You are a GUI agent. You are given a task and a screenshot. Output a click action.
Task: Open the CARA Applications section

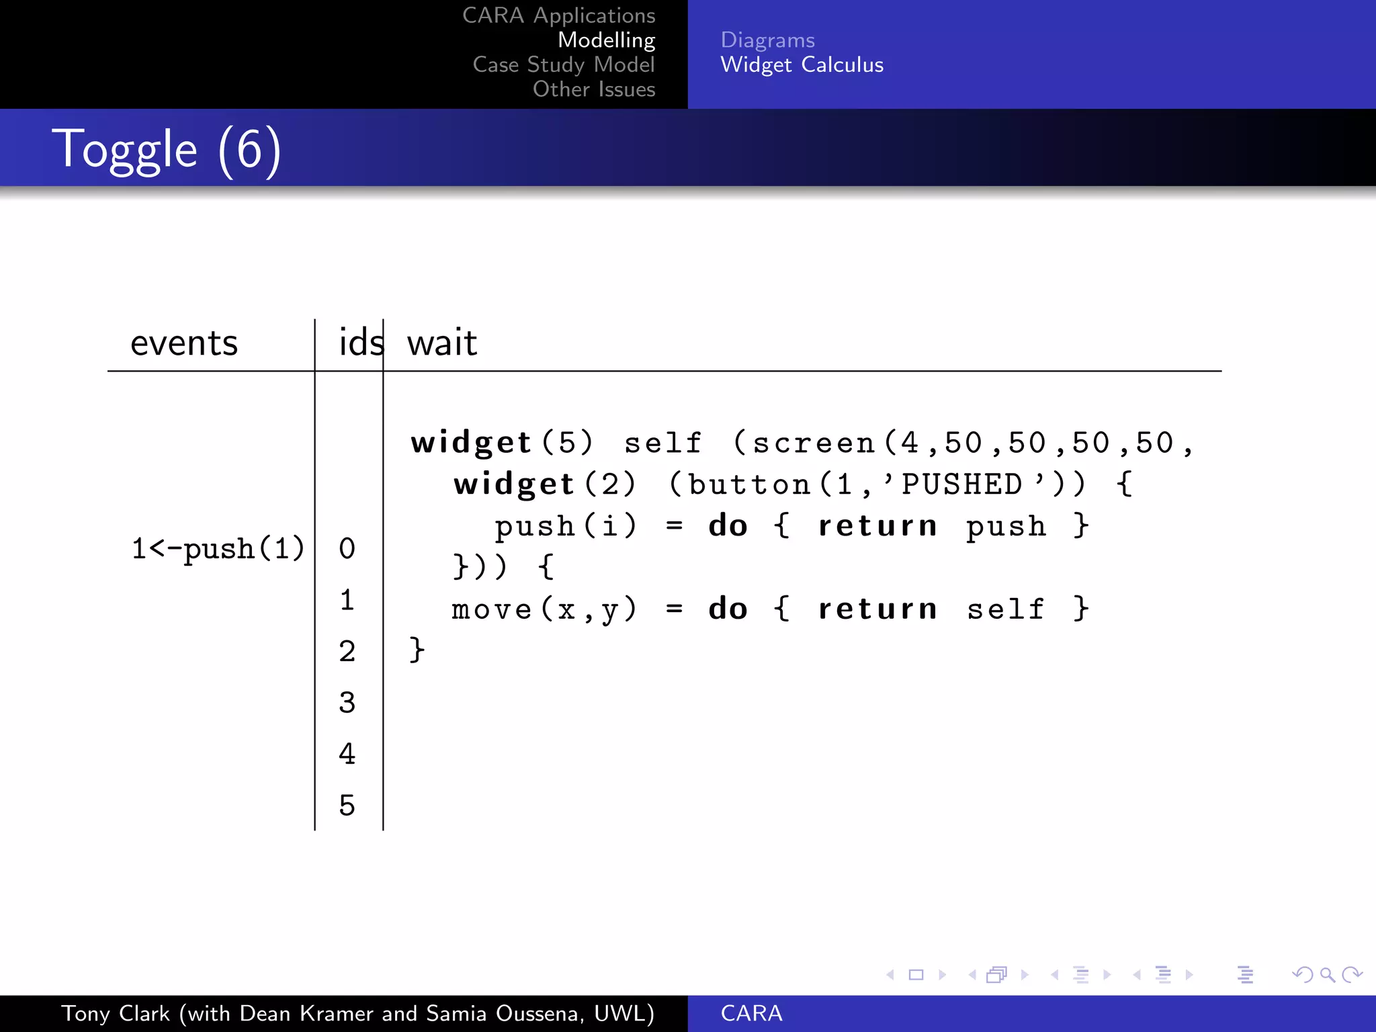558,15
